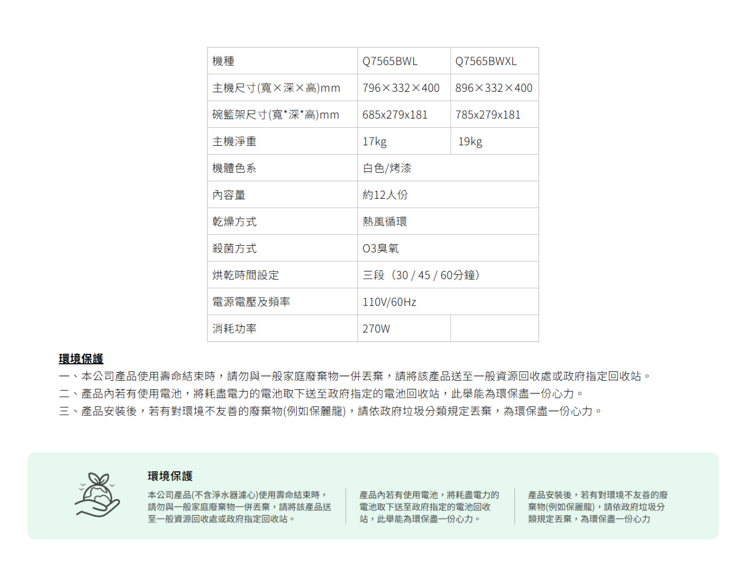744x562 pixels.
Task: Select the 白色/烤漆 color value
Action: tap(387, 168)
